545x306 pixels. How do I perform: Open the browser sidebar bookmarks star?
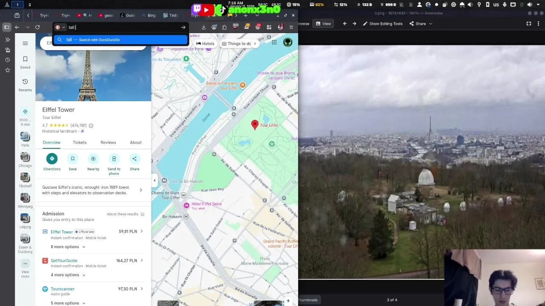(7, 70)
